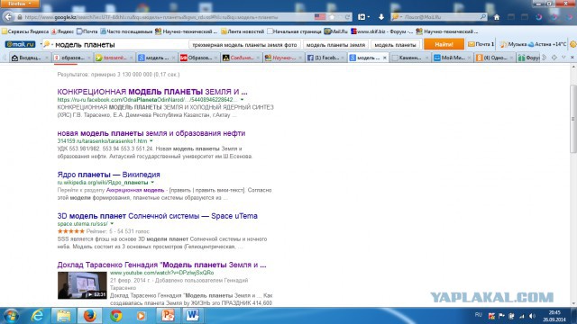Switch to the tarasenk... tab
This screenshot has width=577, height=324.
114,58
